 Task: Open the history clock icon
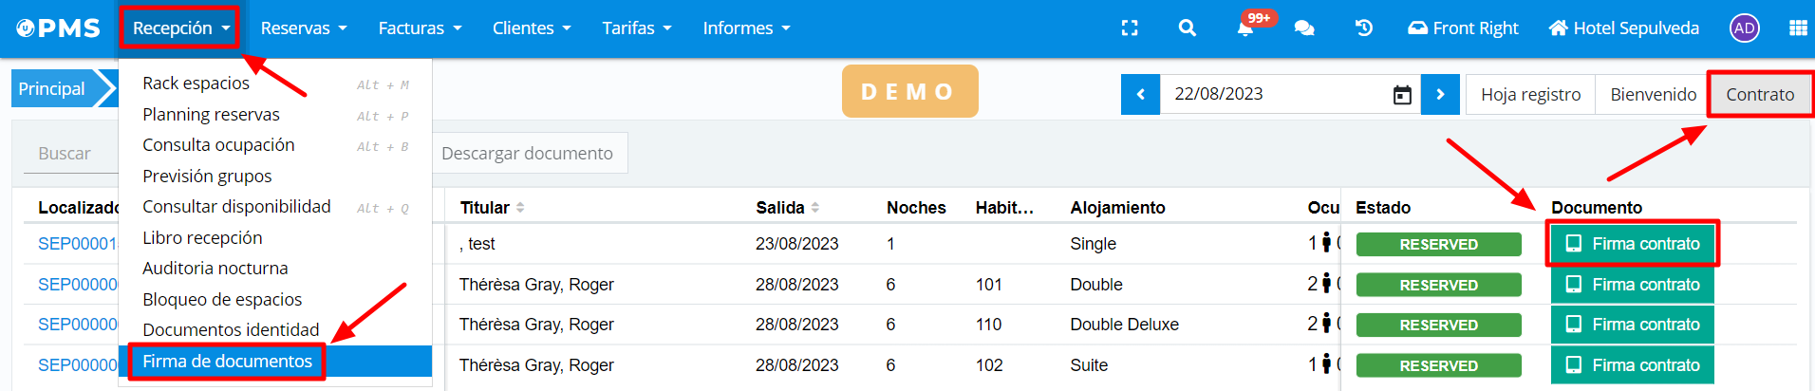1363,28
